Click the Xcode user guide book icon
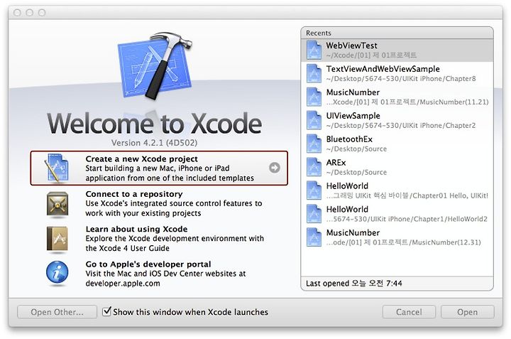The height and width of the screenshot is (339, 511). [57, 240]
